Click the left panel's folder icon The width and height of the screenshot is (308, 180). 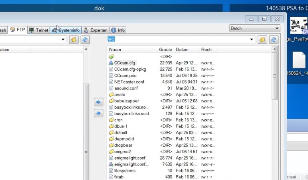click(x=73, y=40)
